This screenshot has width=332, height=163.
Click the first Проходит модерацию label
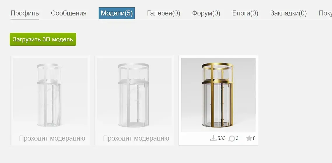pos(52,138)
